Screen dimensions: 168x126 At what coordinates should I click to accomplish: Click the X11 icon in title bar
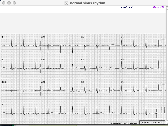[x=67, y=3]
